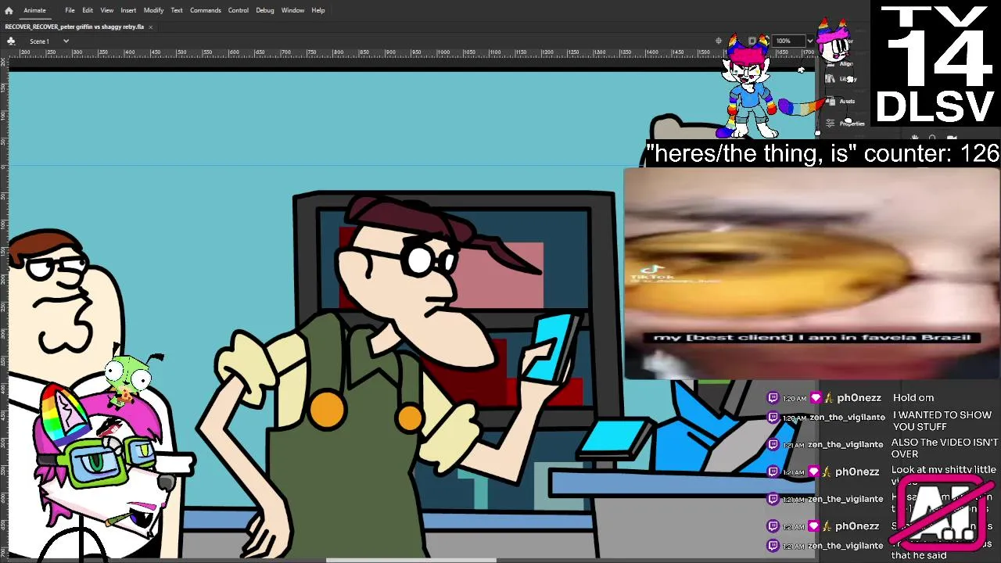This screenshot has width=1001, height=563.
Task: Select Shaggy's blue phone on the stage
Action: (x=553, y=347)
